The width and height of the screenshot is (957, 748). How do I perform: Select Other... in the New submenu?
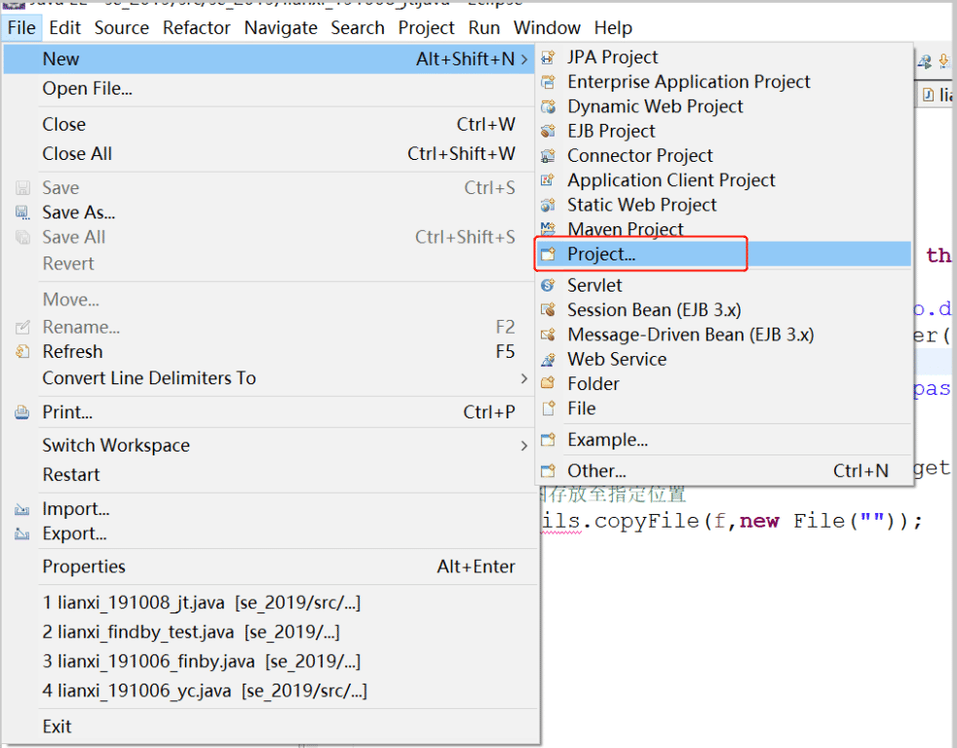[x=596, y=471]
